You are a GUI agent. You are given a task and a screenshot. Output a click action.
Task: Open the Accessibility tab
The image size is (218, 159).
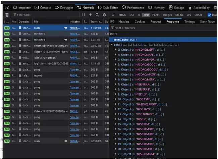199,8
